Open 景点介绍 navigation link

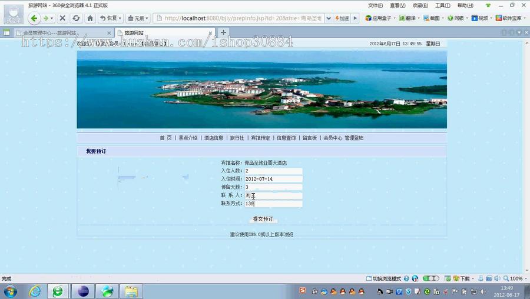point(188,138)
